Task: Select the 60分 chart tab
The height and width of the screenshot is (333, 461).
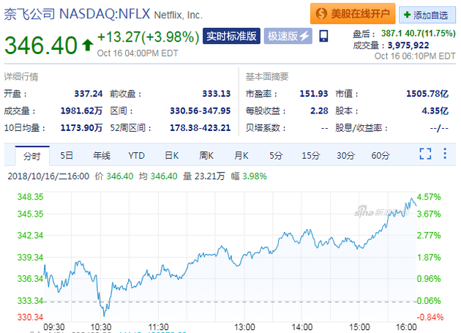Action: (381, 155)
